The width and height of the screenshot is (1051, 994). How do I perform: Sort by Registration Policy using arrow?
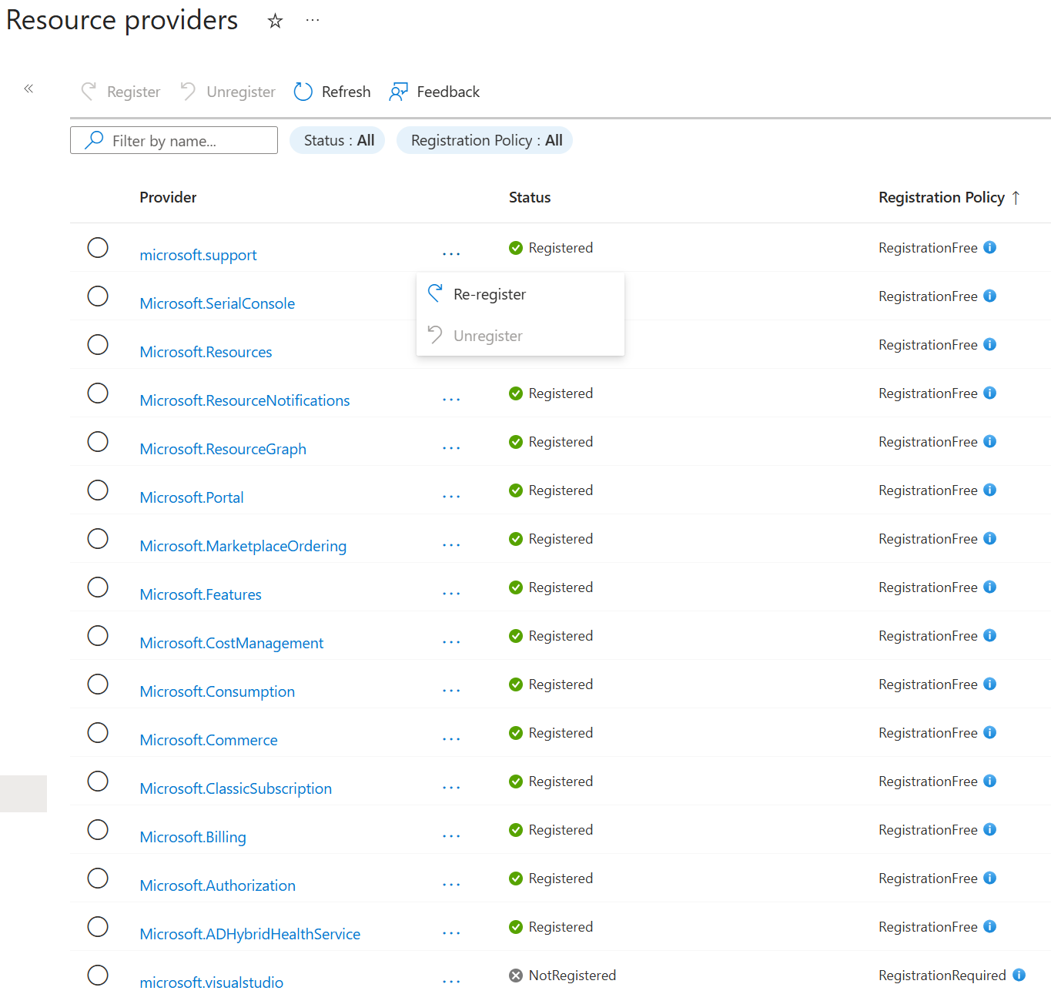coord(1016,198)
